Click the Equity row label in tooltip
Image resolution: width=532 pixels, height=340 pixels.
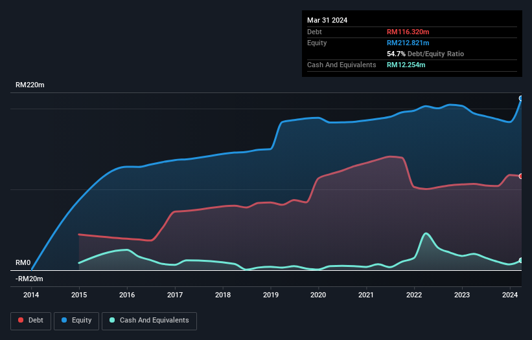(317, 43)
